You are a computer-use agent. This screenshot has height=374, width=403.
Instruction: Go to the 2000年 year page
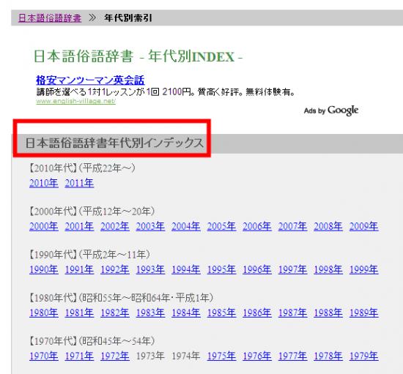[44, 226]
